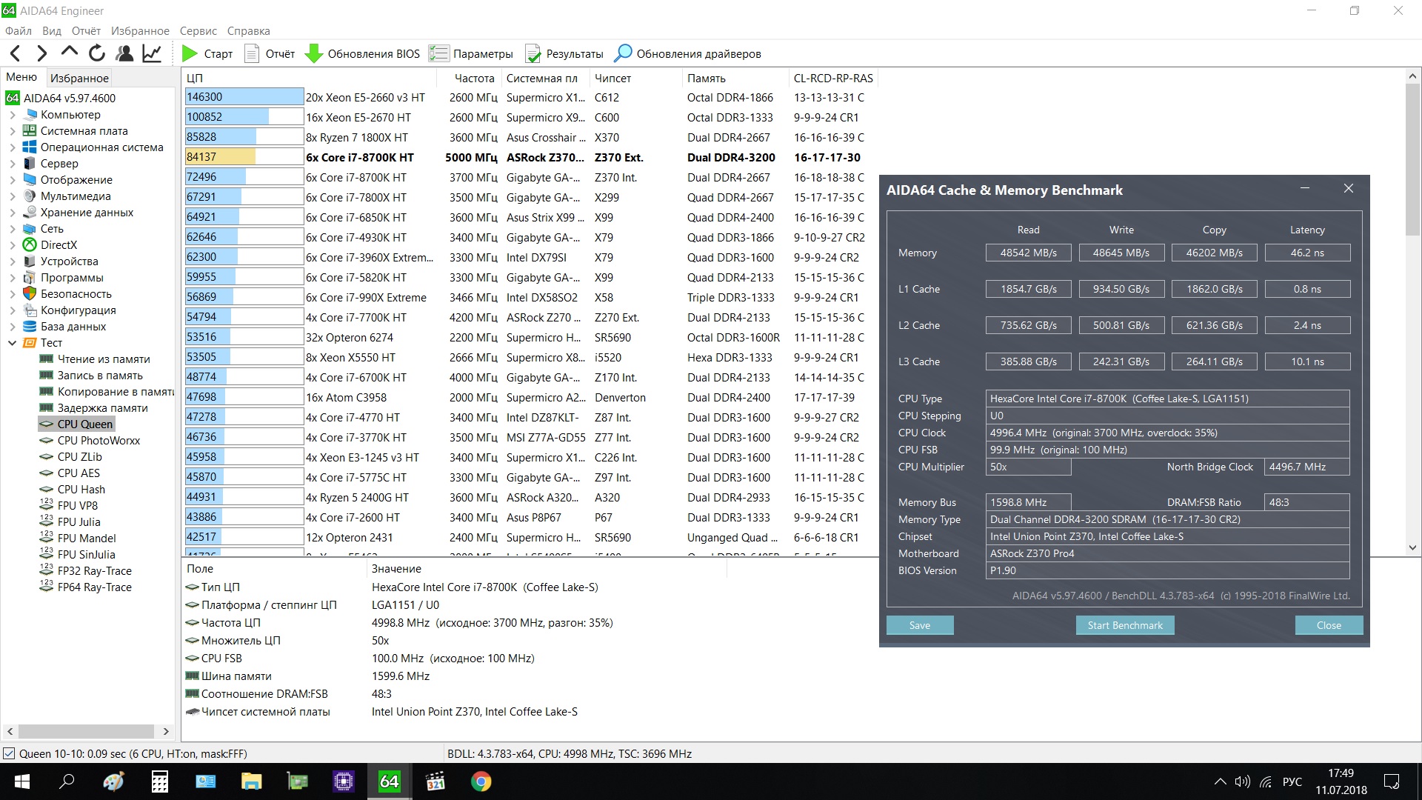Toggle the status bar Queen checkbox
The height and width of the screenshot is (800, 1422).
(x=9, y=753)
